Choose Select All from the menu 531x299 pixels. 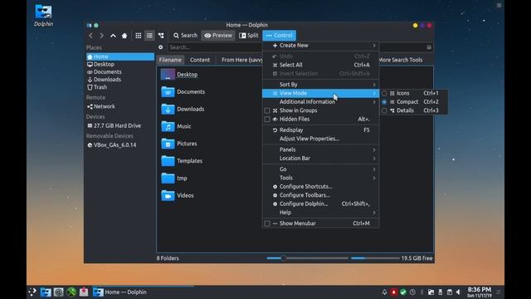(x=320, y=65)
